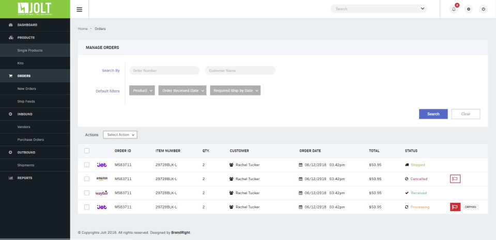This screenshot has height=240, width=496.
Task: Click the Order Number input field
Action: [x=164, y=70]
